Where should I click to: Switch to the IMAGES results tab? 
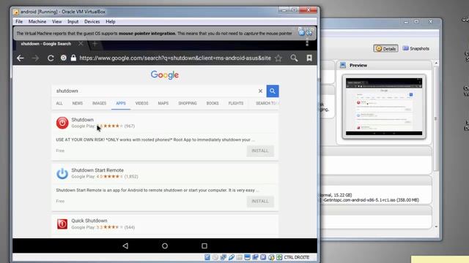100,103
